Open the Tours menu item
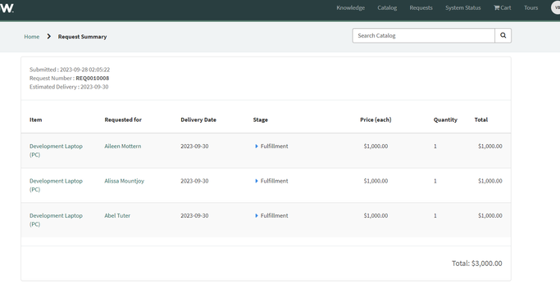 click(530, 8)
